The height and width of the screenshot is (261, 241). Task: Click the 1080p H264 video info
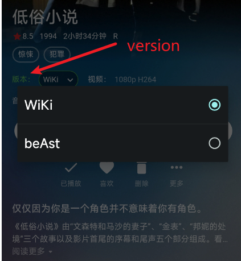[x=136, y=80]
